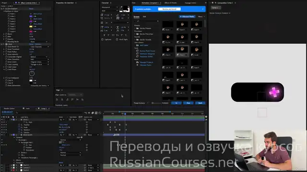Click the align vertical center icon
Image resolution: width=307 pixels, height=172 pixels.
(x=77, y=99)
